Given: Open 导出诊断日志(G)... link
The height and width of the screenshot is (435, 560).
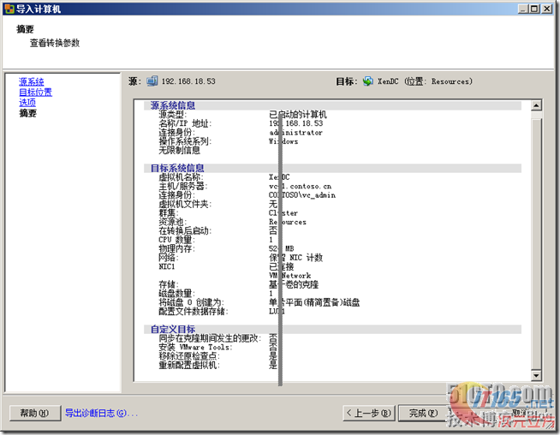Looking at the screenshot, I should 101,414.
